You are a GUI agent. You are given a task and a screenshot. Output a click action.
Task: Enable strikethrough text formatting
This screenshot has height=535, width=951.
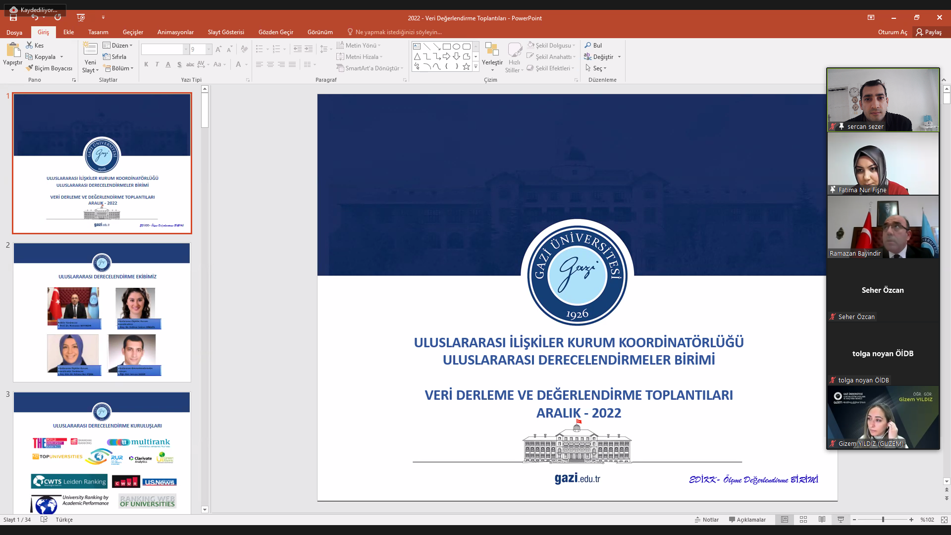pyautogui.click(x=190, y=64)
